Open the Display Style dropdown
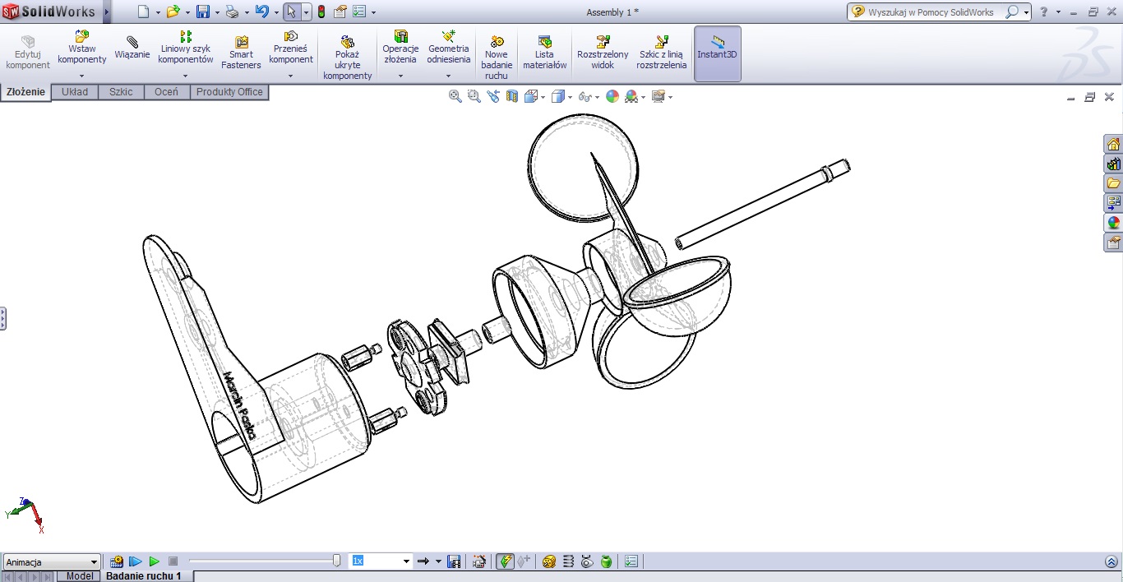The width and height of the screenshot is (1123, 582). pyautogui.click(x=570, y=97)
